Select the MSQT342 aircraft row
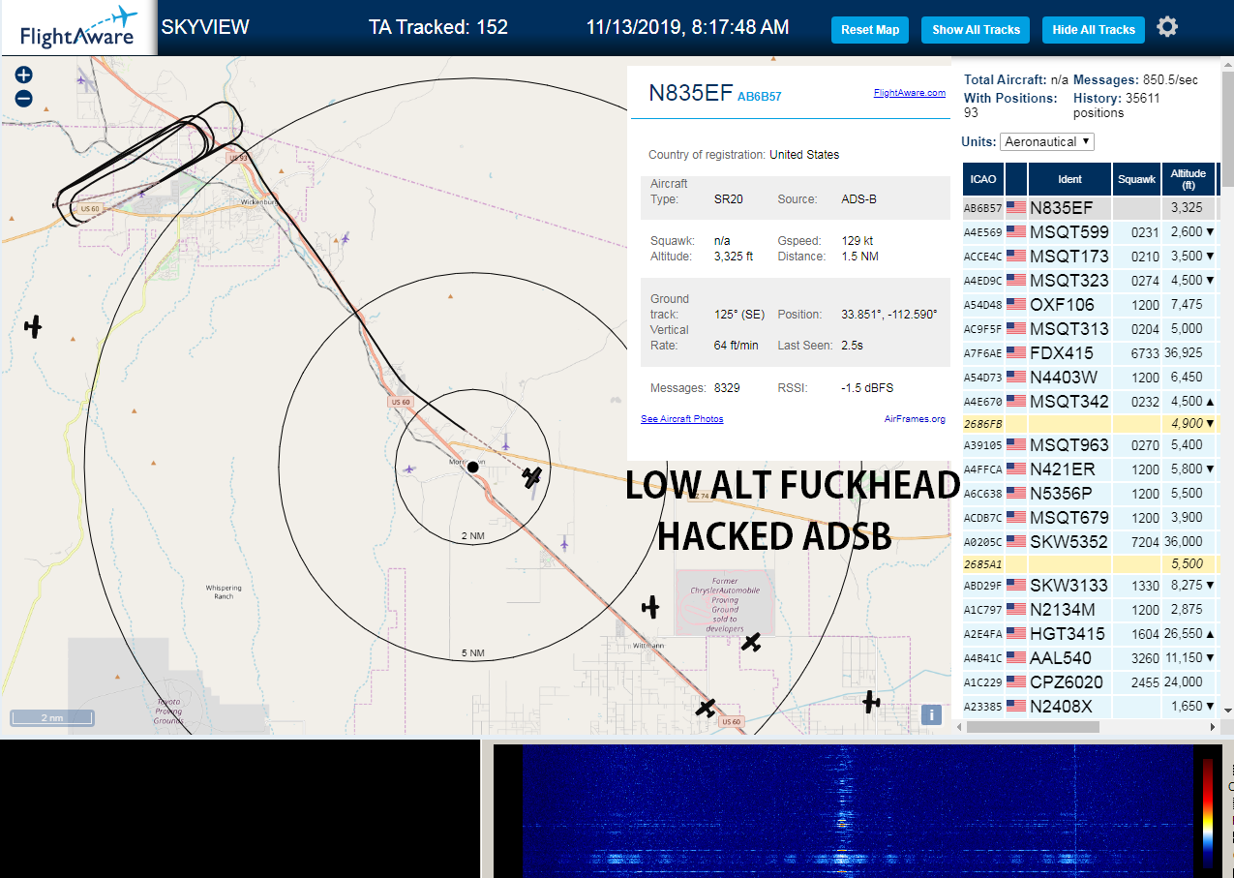This screenshot has height=878, width=1234. [1090, 402]
